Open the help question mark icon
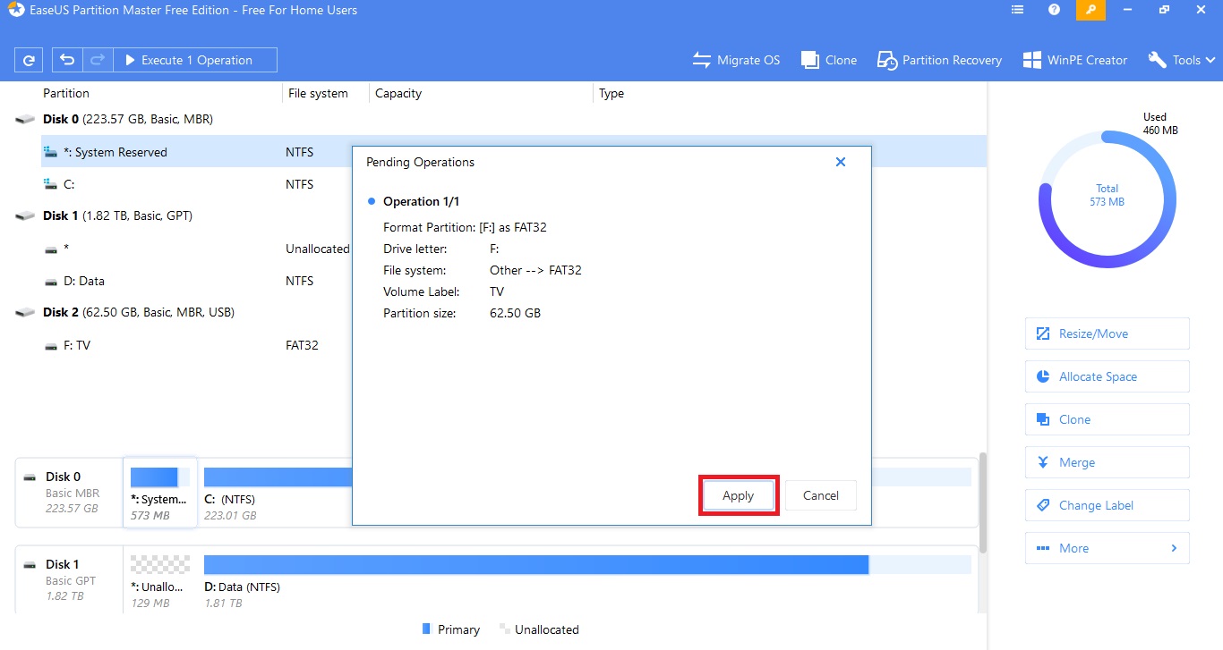This screenshot has width=1223, height=650. pos(1054,10)
